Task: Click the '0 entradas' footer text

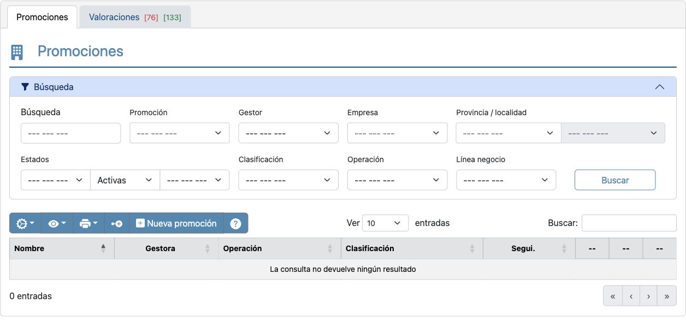Action: click(31, 296)
